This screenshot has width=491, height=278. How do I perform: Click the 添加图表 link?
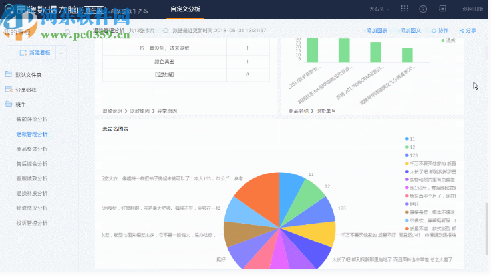[x=375, y=31]
